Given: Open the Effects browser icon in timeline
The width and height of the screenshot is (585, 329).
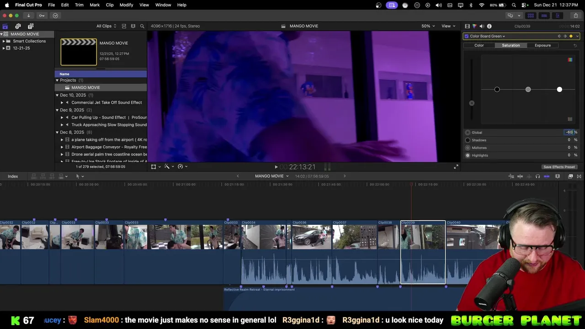Looking at the screenshot, I should (570, 176).
